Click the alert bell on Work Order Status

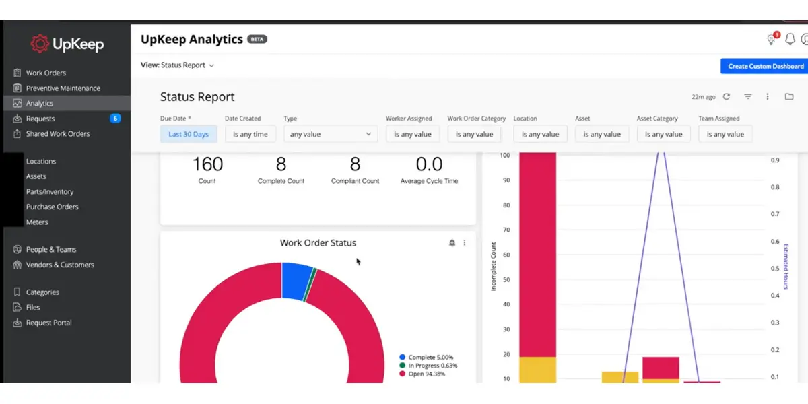(x=452, y=243)
